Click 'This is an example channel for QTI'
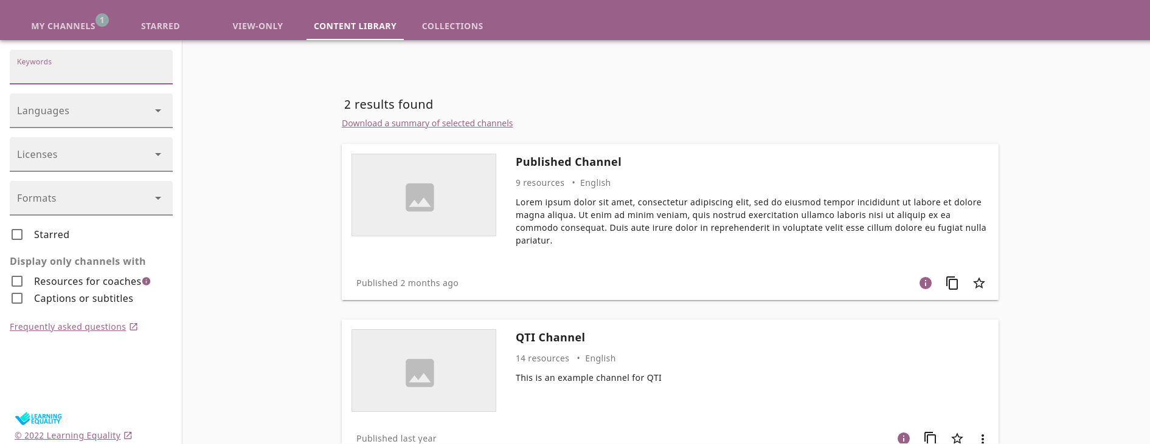1150x444 pixels. (x=589, y=378)
